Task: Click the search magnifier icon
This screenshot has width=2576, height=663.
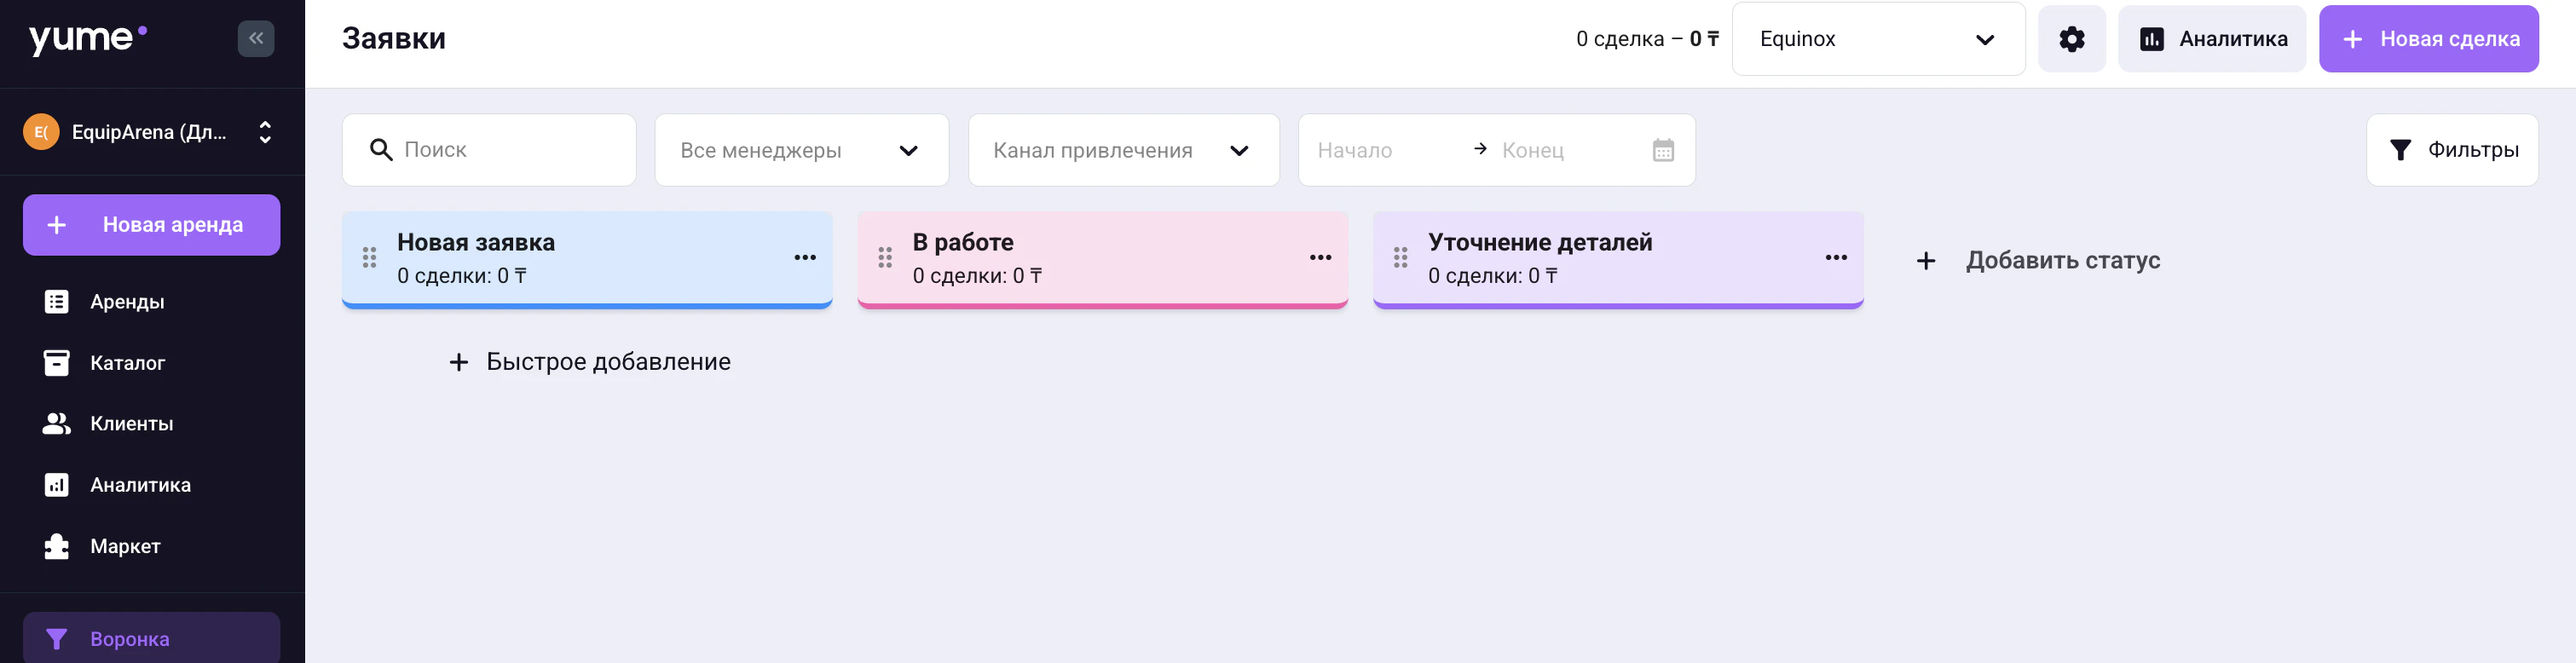Action: tap(381, 149)
